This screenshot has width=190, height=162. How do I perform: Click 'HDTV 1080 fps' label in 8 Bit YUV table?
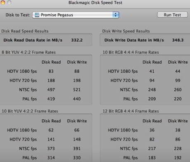coord(22,71)
